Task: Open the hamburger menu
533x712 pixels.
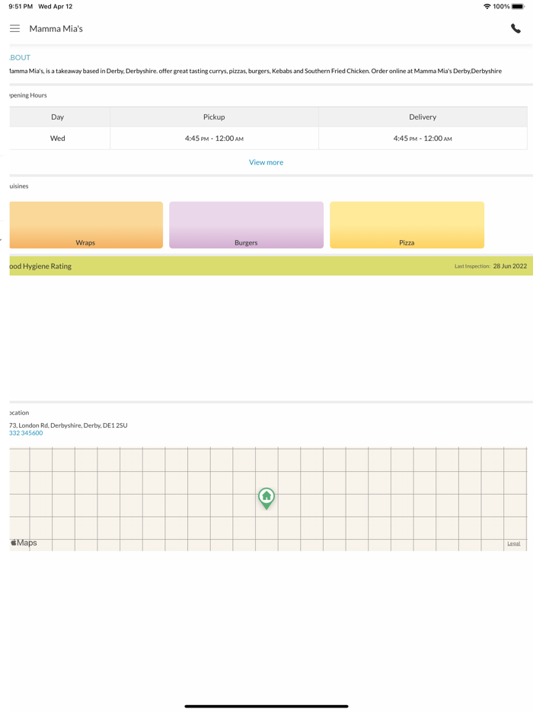Action: pyautogui.click(x=15, y=29)
